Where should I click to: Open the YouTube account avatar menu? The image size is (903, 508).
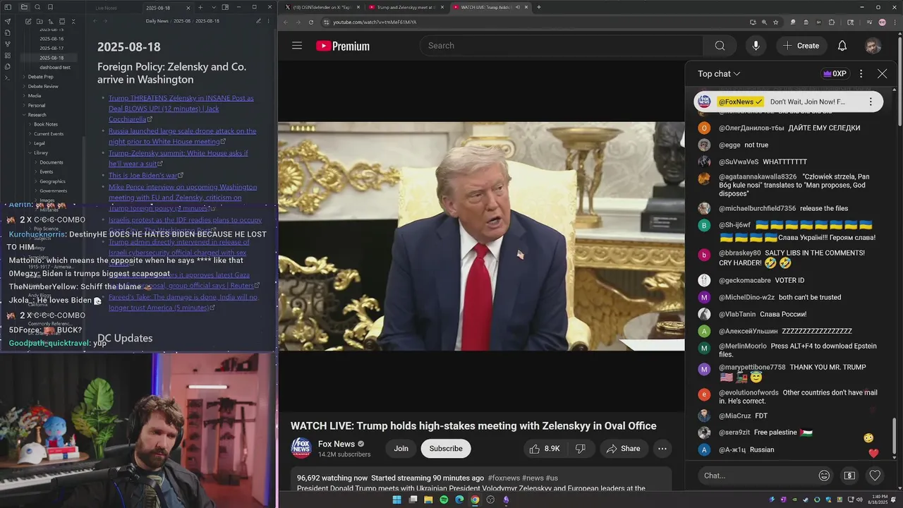873,46
